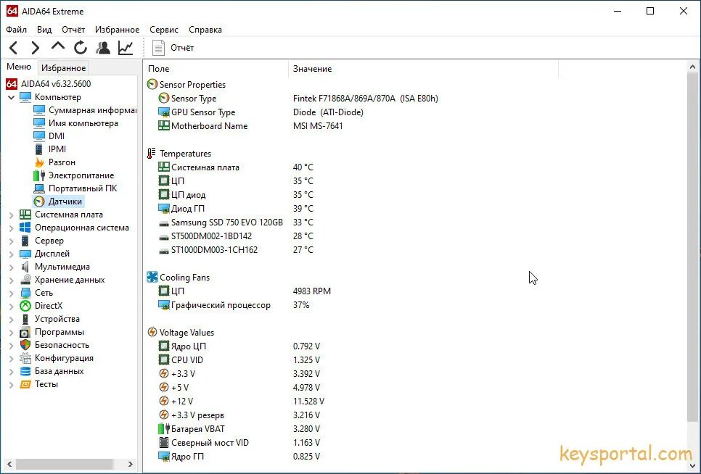Expand the Дисплей tree node
This screenshot has height=474, width=701.
click(x=11, y=254)
